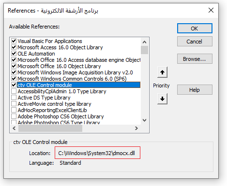Uncheck Visual Basic For Applications reference
Image resolution: width=227 pixels, height=186 pixels.
point(14,41)
